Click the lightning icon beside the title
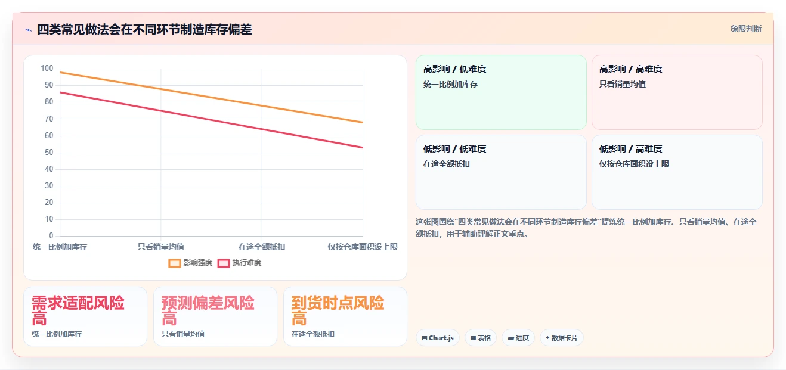The image size is (786, 370). click(28, 30)
